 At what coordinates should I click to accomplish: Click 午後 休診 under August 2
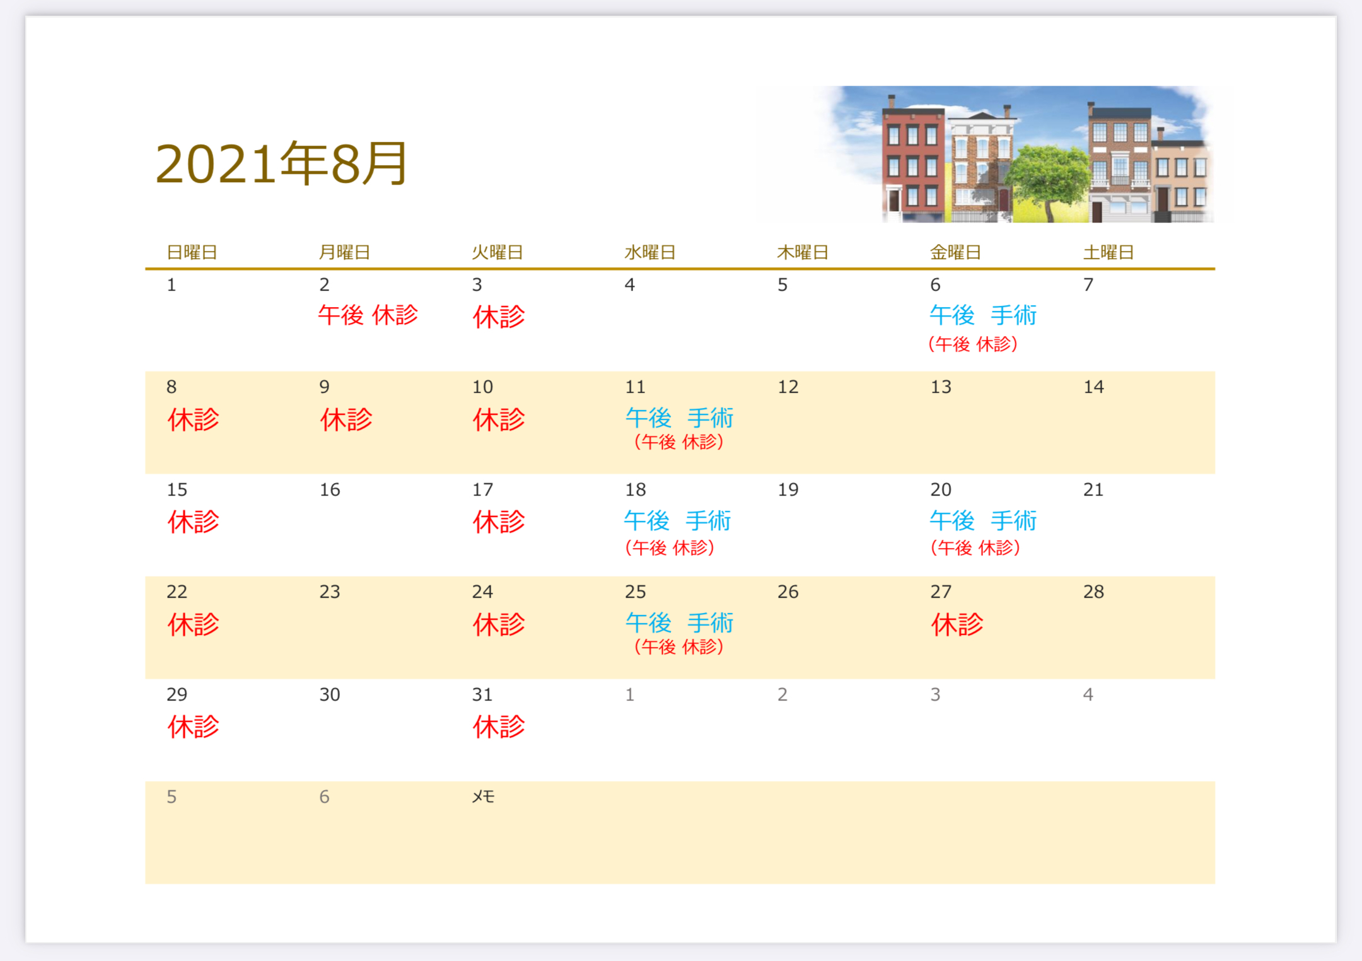(368, 315)
